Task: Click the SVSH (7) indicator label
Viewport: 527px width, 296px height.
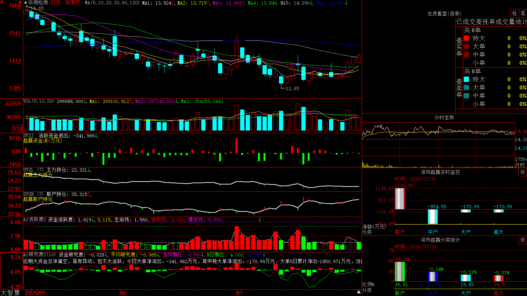Action: click(33, 194)
